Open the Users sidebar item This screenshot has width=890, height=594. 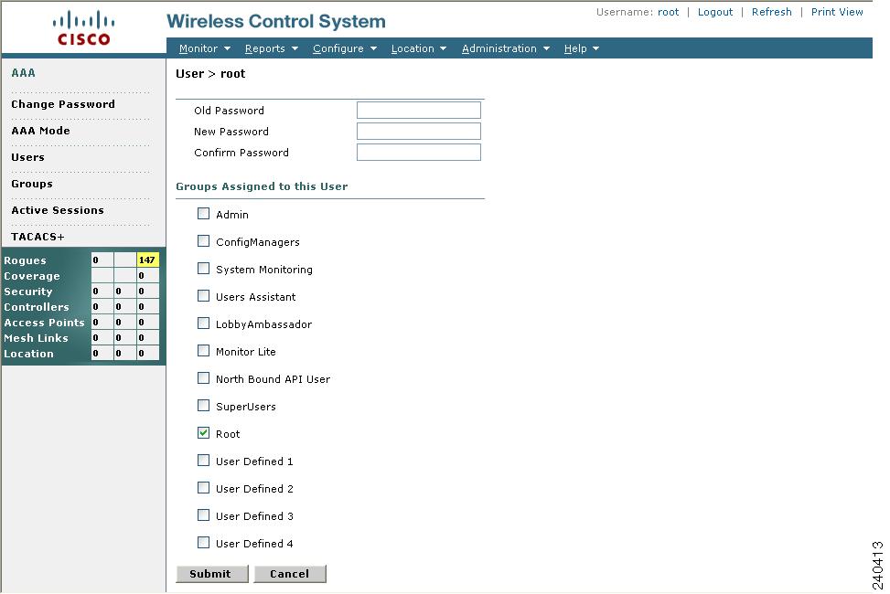[27, 157]
